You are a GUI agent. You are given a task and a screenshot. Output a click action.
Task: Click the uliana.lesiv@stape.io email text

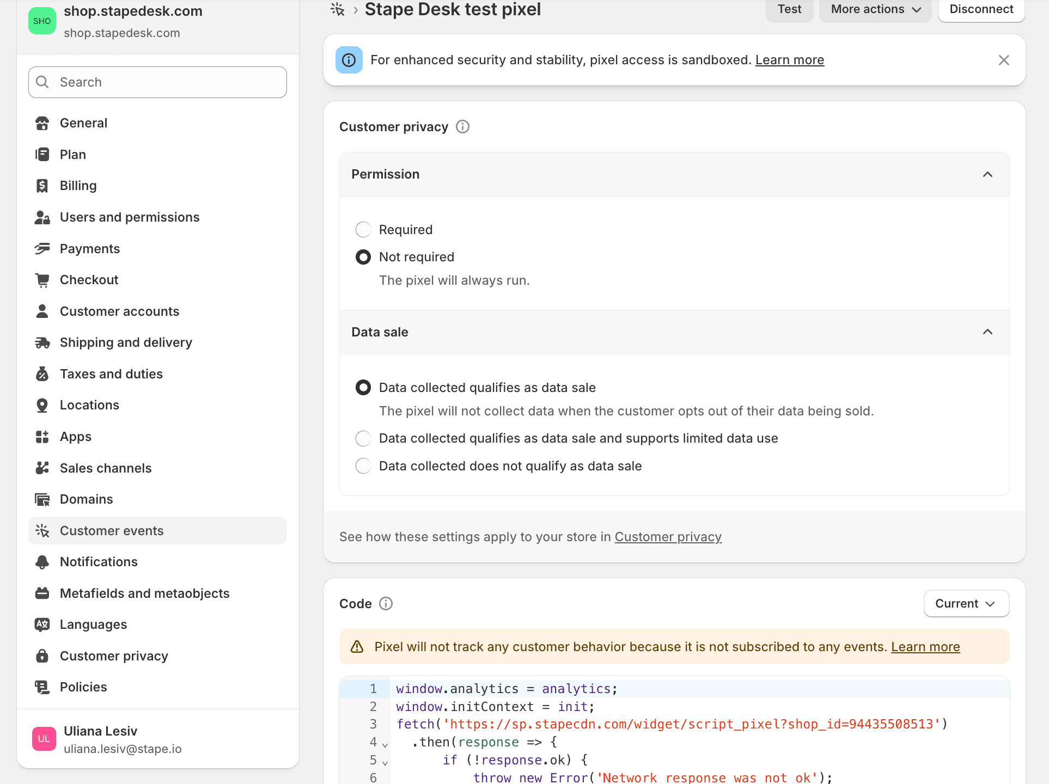[123, 749]
